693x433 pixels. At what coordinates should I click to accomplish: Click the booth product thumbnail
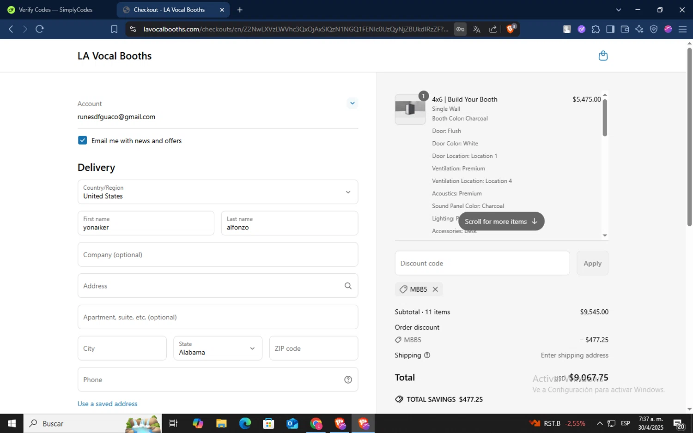click(410, 109)
